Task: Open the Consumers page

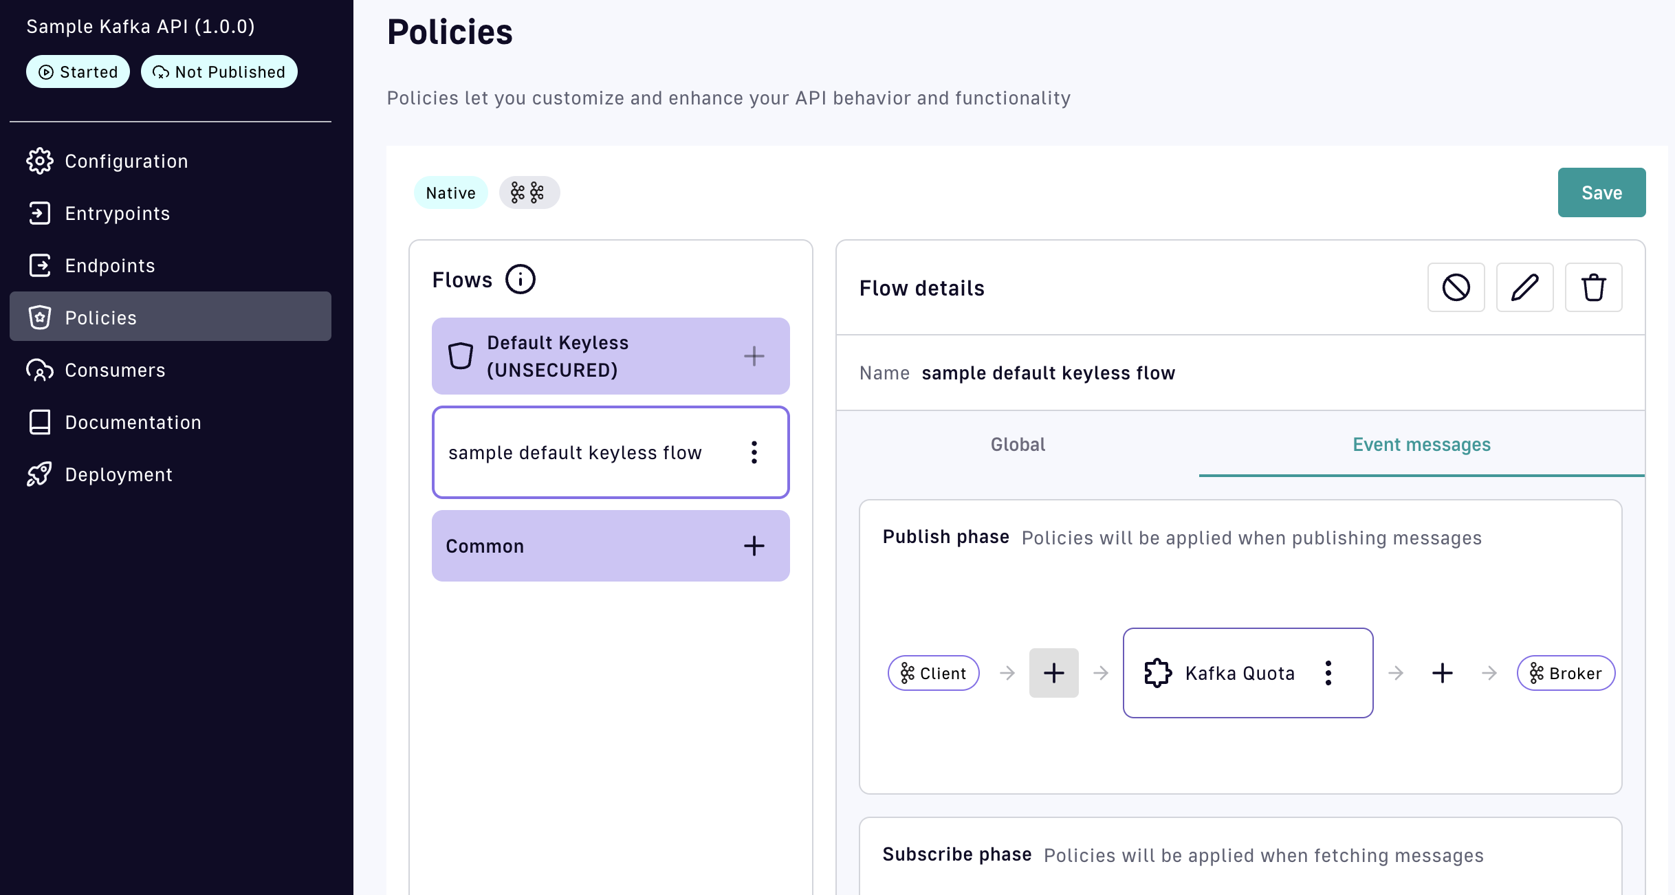Action: 115,371
